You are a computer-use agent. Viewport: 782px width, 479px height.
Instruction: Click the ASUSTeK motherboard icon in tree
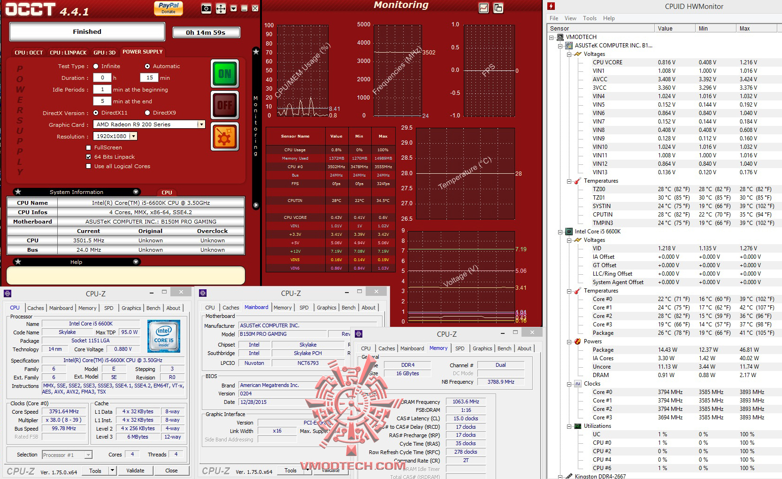click(568, 46)
